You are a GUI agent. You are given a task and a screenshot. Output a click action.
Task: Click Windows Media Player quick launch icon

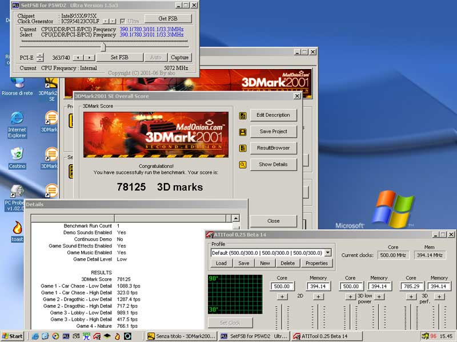point(55,336)
